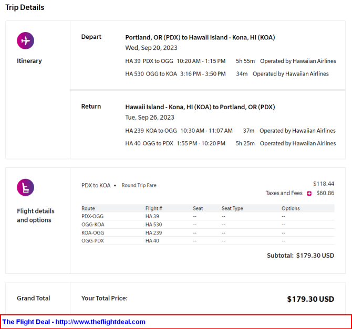Image resolution: width=352 pixels, height=329 pixels.
Task: Click 'PDX to KOA' fare label
Action: pyautogui.click(x=96, y=185)
